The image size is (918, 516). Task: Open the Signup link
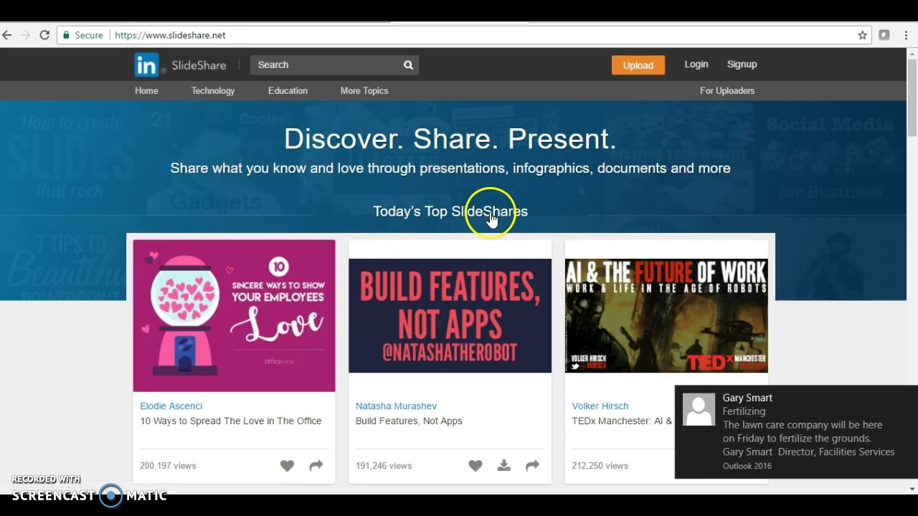click(x=742, y=64)
